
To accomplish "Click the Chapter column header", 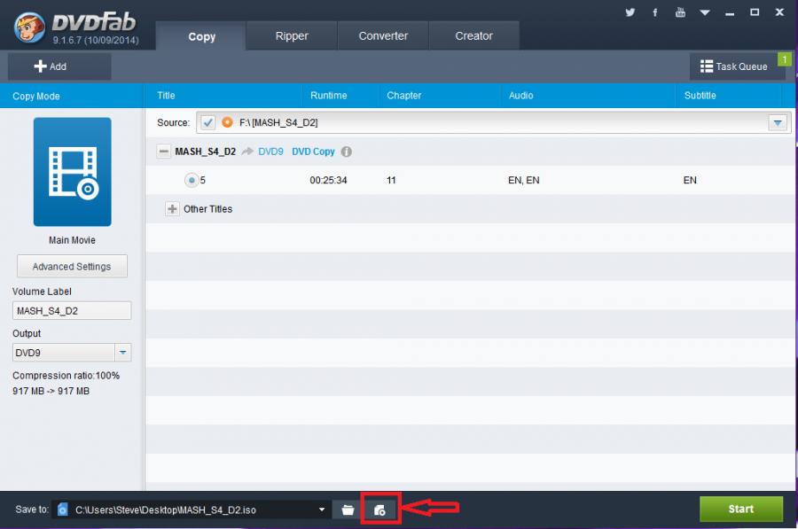I will point(404,96).
